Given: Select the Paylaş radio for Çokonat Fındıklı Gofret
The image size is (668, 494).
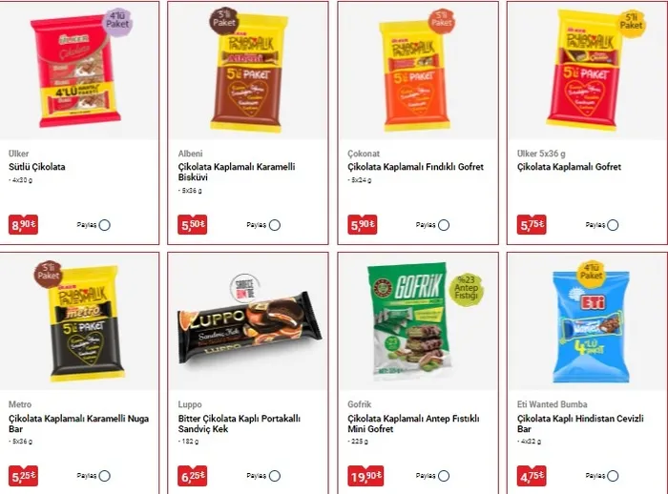Looking at the screenshot, I should coord(444,225).
